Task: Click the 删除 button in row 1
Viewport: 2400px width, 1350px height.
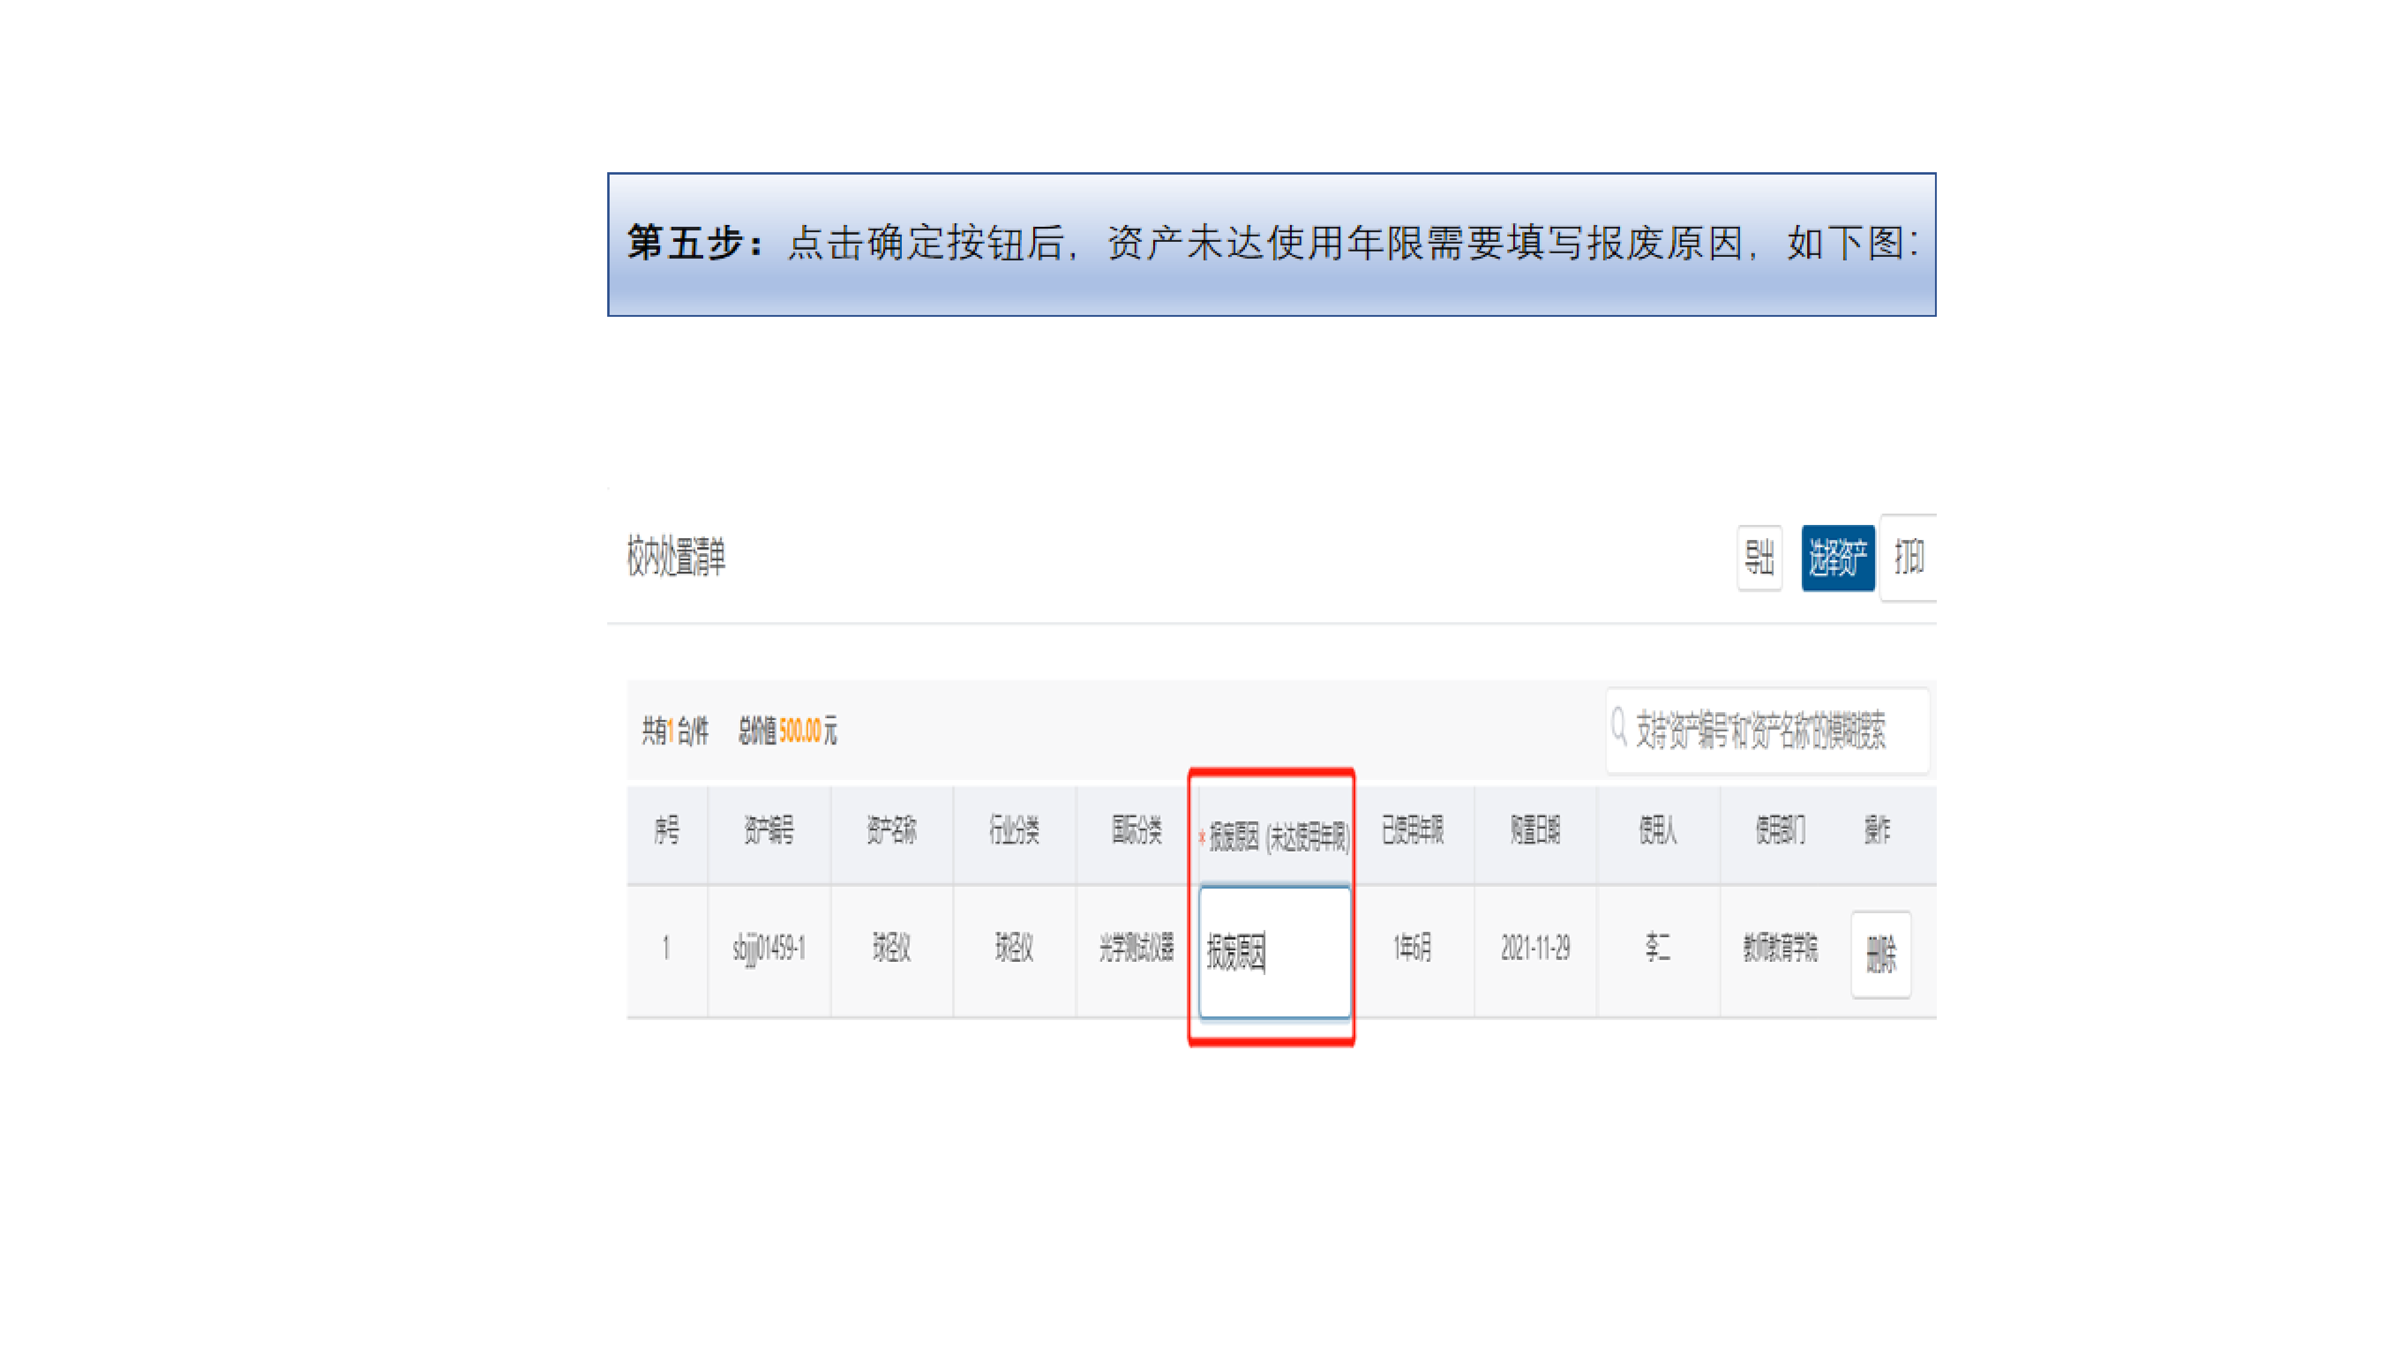Action: click(x=1880, y=954)
